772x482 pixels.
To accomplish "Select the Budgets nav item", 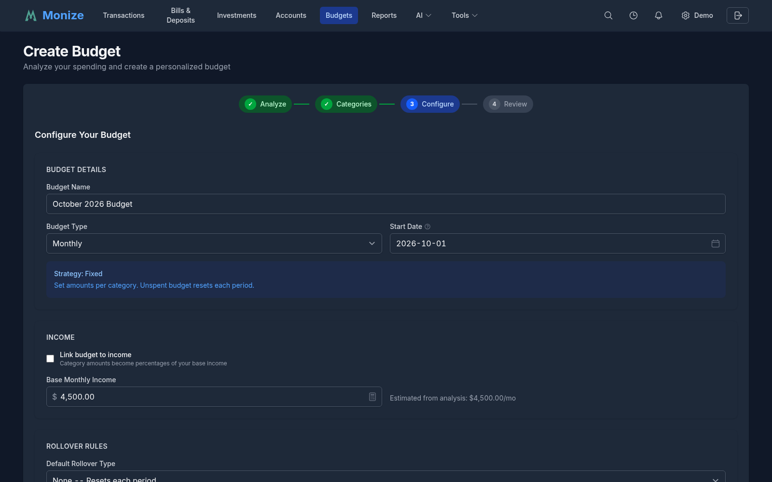I will pyautogui.click(x=339, y=15).
